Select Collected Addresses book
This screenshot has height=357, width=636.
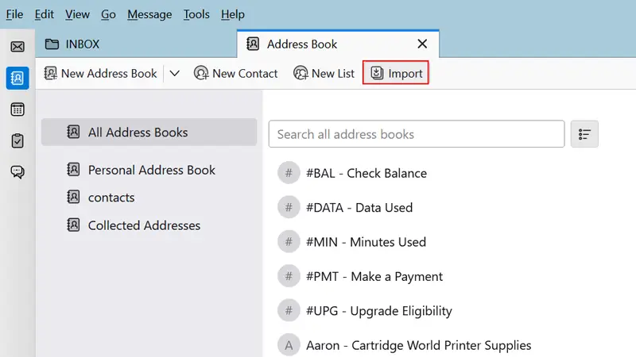click(144, 225)
